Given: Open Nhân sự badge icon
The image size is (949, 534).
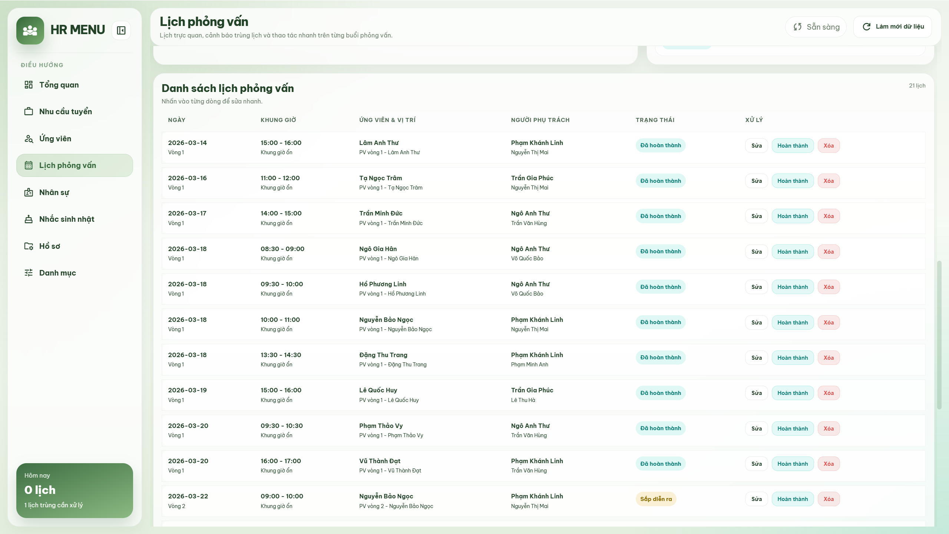Looking at the screenshot, I should 29,192.
